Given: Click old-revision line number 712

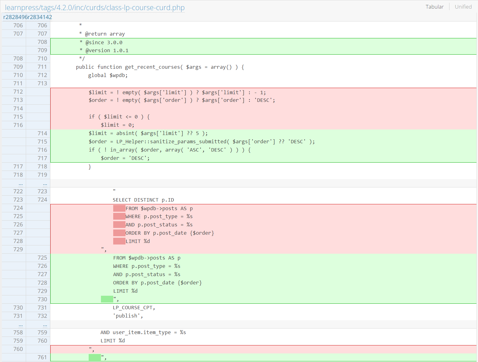Looking at the screenshot, I should pos(18,91).
